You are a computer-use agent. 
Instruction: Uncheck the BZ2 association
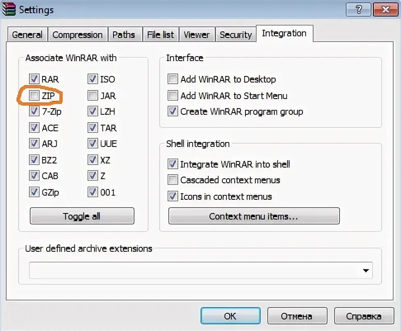34,160
